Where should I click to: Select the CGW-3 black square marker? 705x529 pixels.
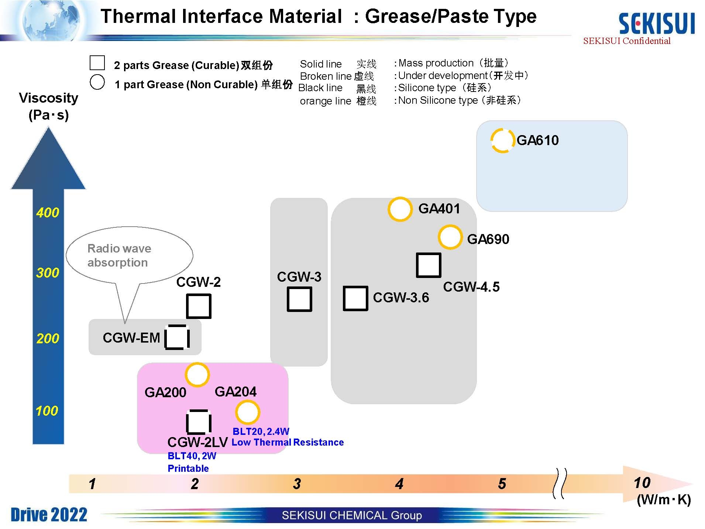coord(299,299)
